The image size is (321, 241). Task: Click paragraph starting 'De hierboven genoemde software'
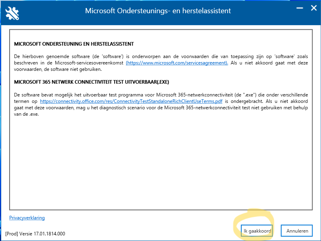pos(161,63)
